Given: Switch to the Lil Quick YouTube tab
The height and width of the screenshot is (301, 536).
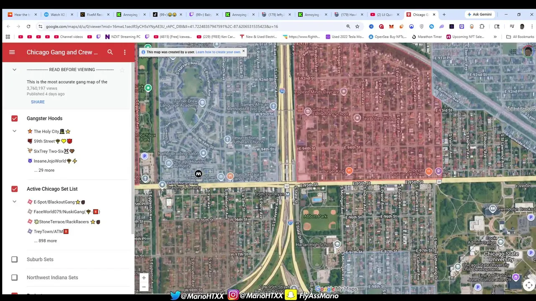Looking at the screenshot, I should [x=384, y=15].
